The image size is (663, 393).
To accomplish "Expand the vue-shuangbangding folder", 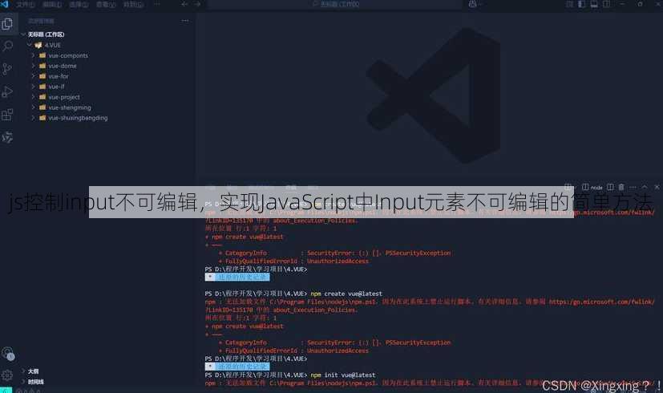I will tap(33, 118).
